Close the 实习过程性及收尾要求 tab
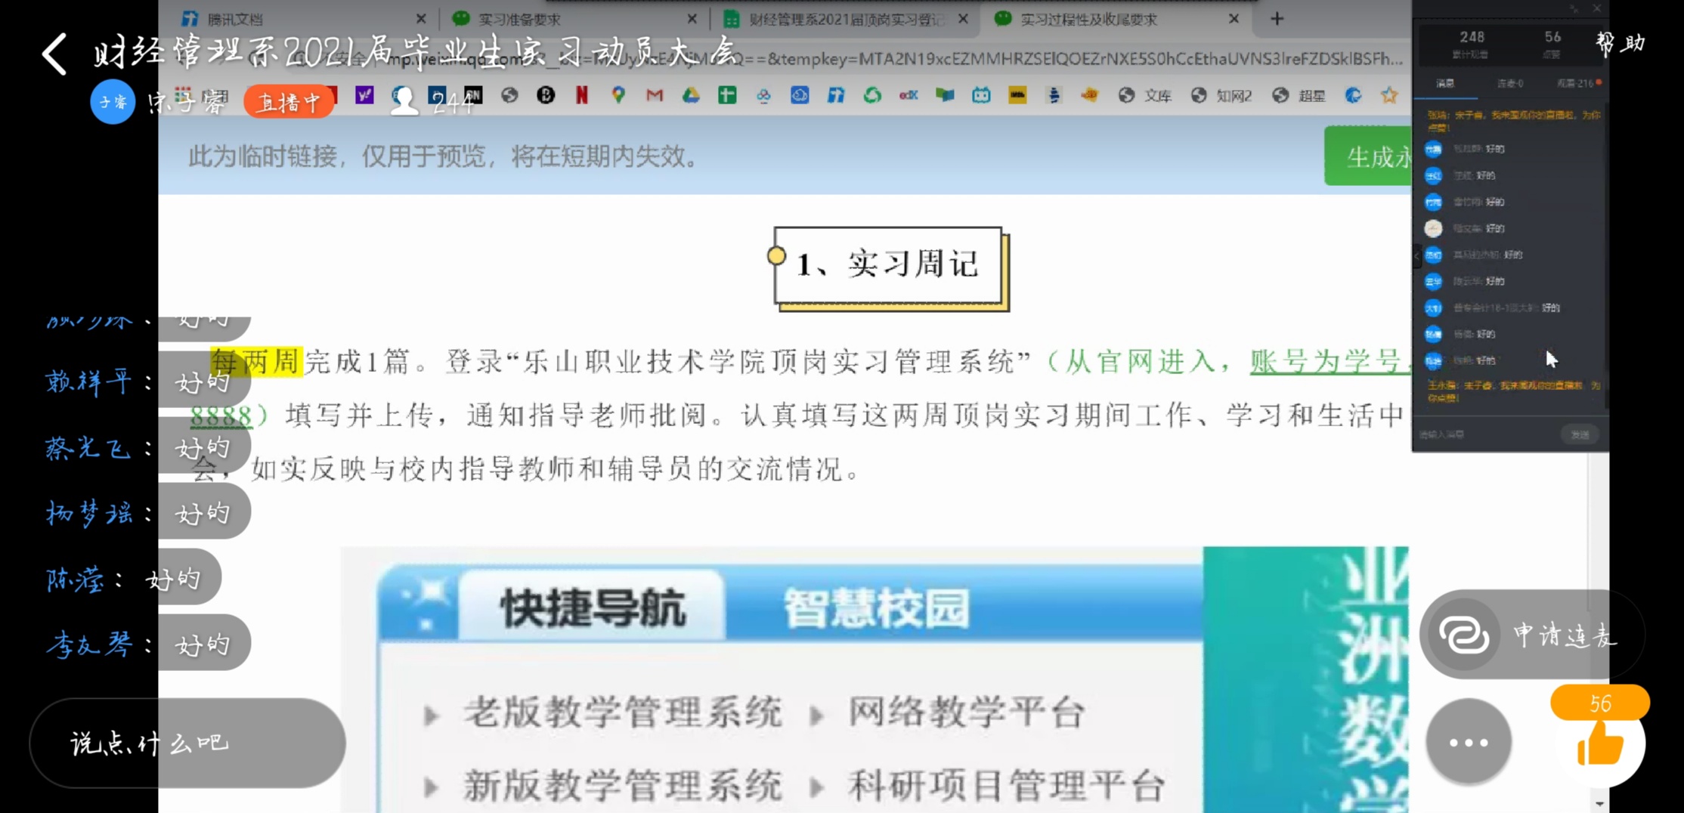The height and width of the screenshot is (813, 1684). [x=1234, y=19]
